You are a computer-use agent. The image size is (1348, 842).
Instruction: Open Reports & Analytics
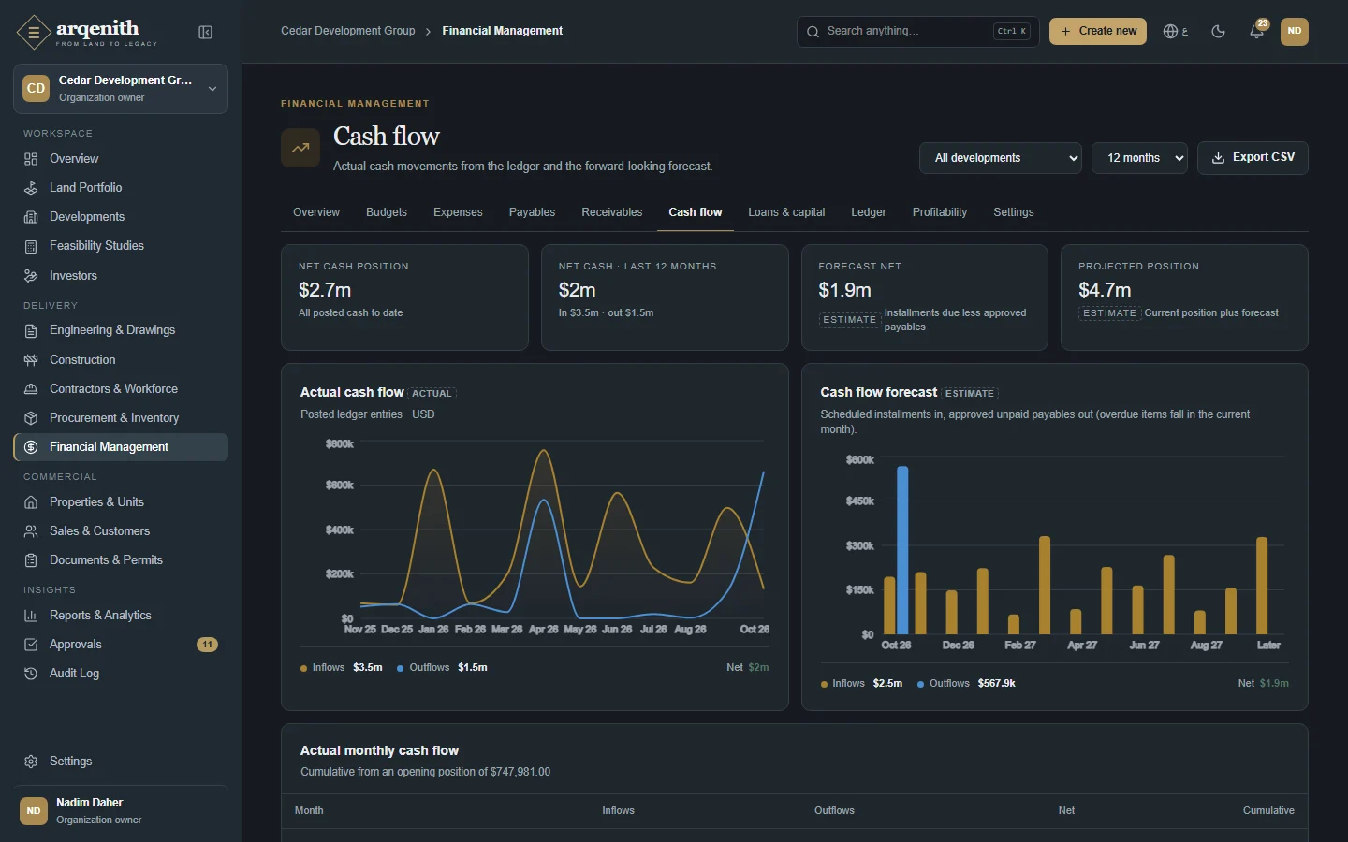point(121,616)
